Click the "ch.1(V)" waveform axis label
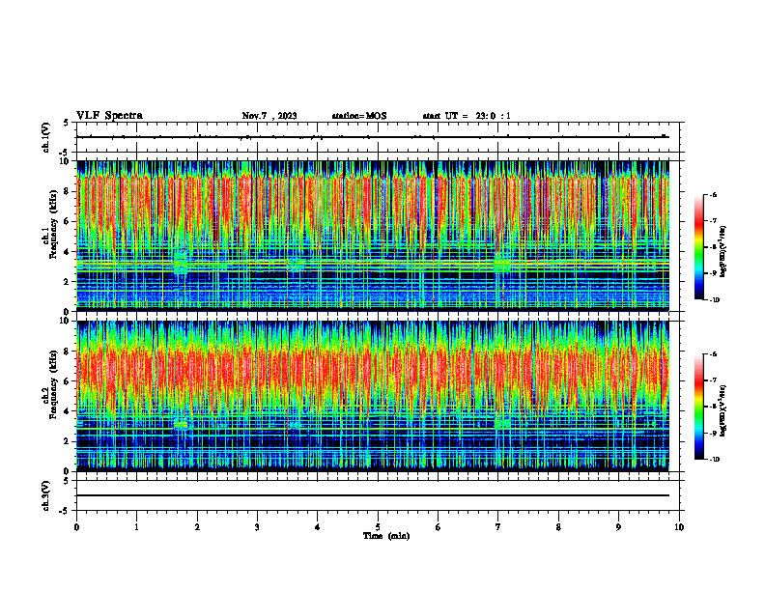The width and height of the screenshot is (765, 591). [x=46, y=137]
